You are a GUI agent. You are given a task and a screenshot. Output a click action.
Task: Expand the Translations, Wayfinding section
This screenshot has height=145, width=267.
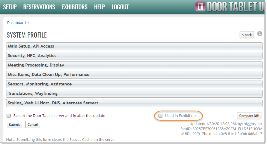click(134, 94)
